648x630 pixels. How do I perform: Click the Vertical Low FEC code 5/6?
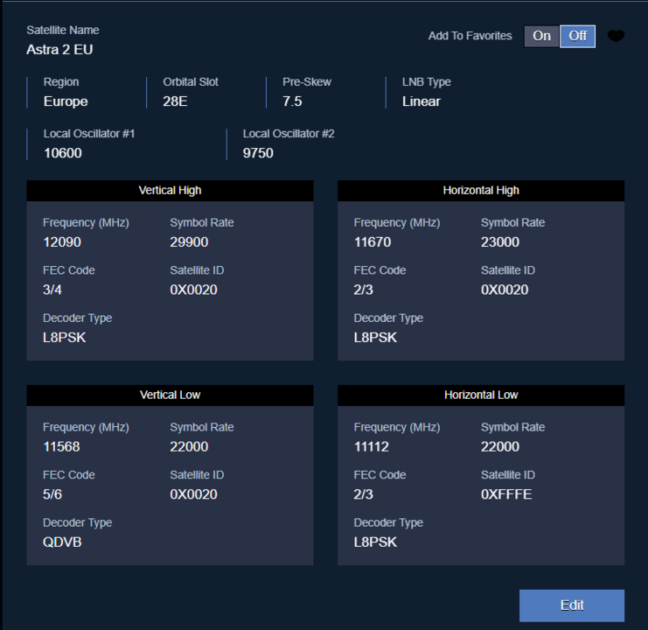52,494
